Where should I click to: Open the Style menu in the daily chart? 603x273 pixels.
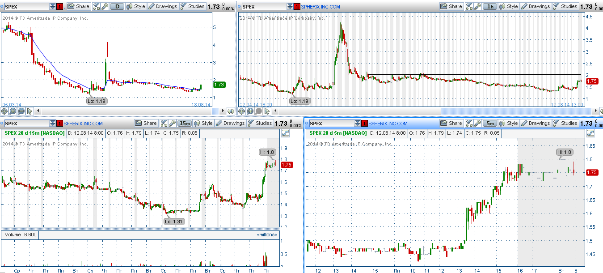(x=136, y=7)
